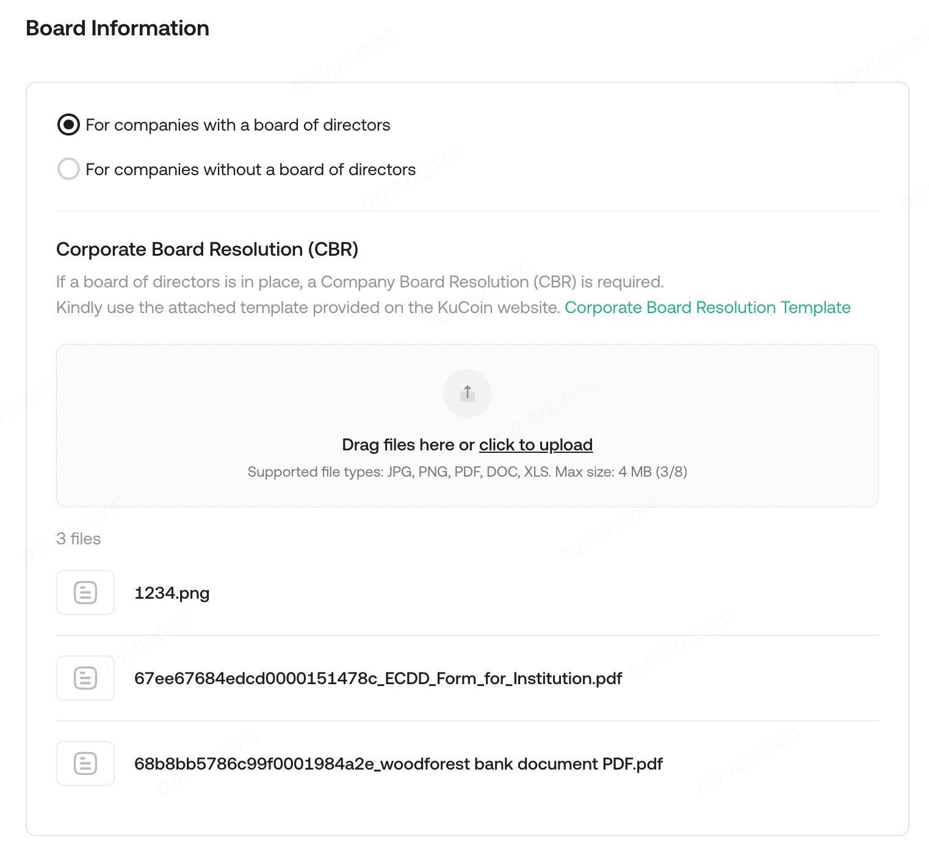The height and width of the screenshot is (841, 929).
Task: Click the Board Information title
Action: pyautogui.click(x=117, y=28)
